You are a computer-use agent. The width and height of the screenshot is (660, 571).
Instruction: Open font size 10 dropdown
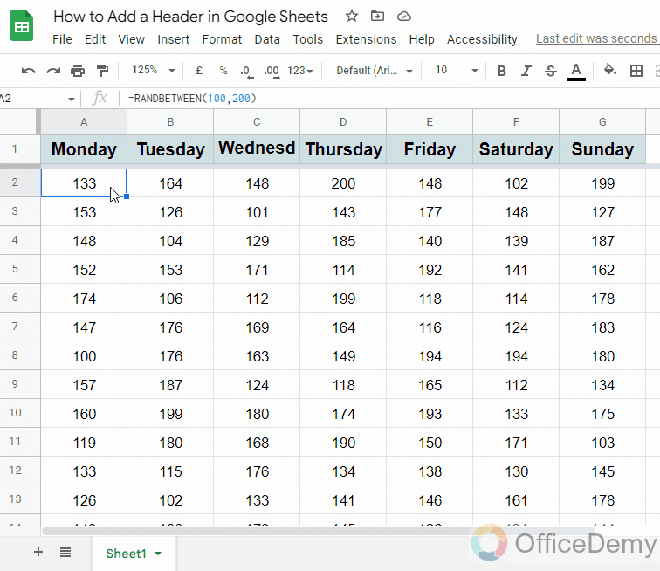457,71
